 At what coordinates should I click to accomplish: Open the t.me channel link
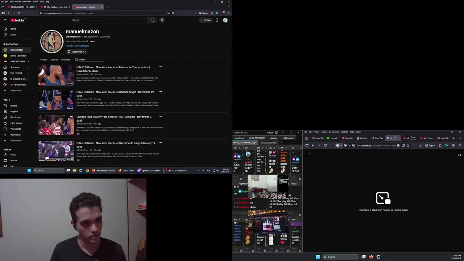tap(77, 46)
